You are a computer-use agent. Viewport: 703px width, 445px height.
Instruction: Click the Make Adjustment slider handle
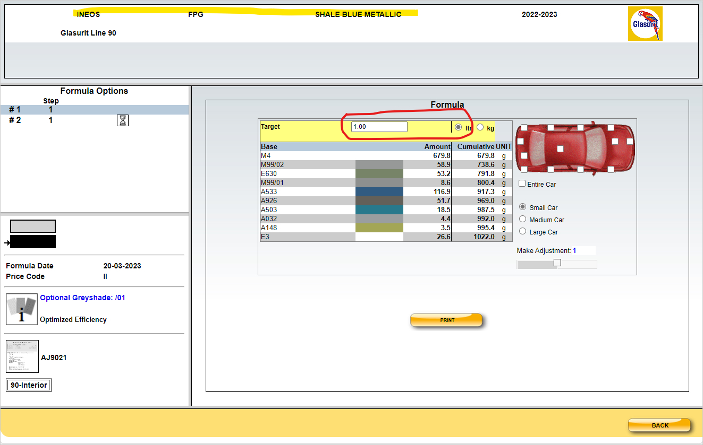click(557, 263)
